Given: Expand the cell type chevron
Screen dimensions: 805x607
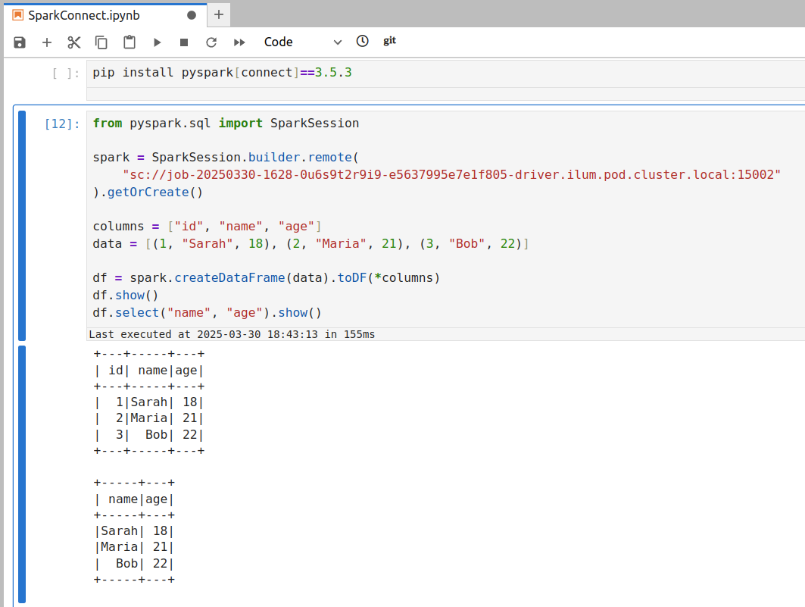Looking at the screenshot, I should 336,42.
